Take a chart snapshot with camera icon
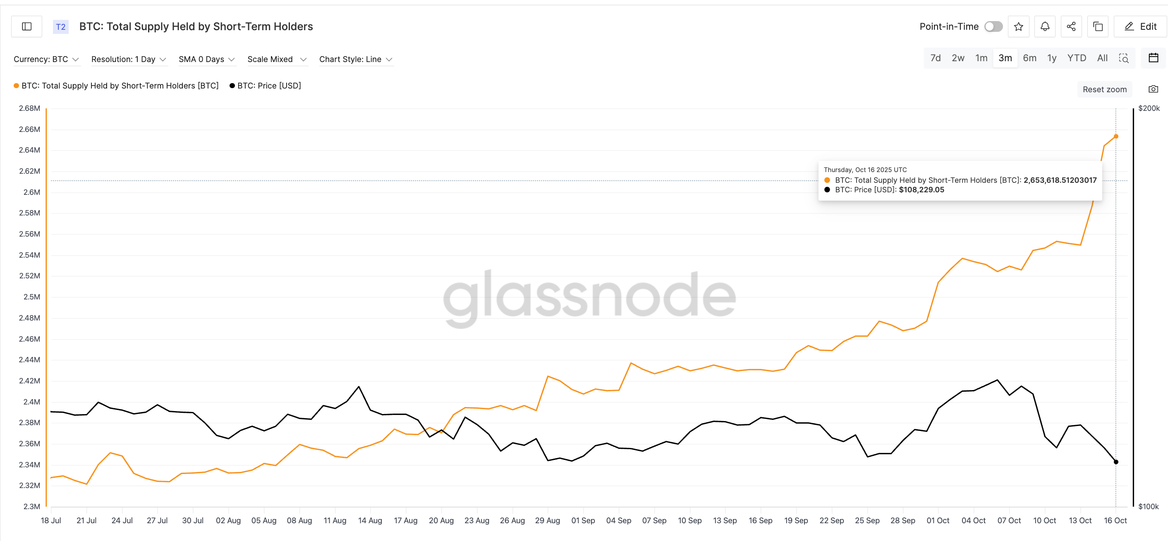 point(1153,89)
